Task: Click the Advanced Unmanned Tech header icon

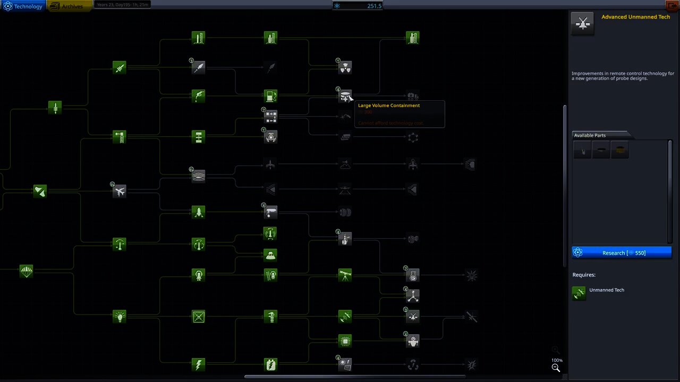Action: click(x=583, y=24)
